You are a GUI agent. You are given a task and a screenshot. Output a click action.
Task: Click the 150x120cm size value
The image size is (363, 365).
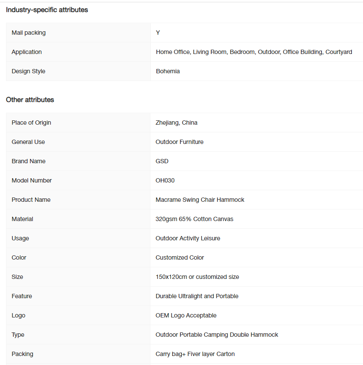click(197, 277)
